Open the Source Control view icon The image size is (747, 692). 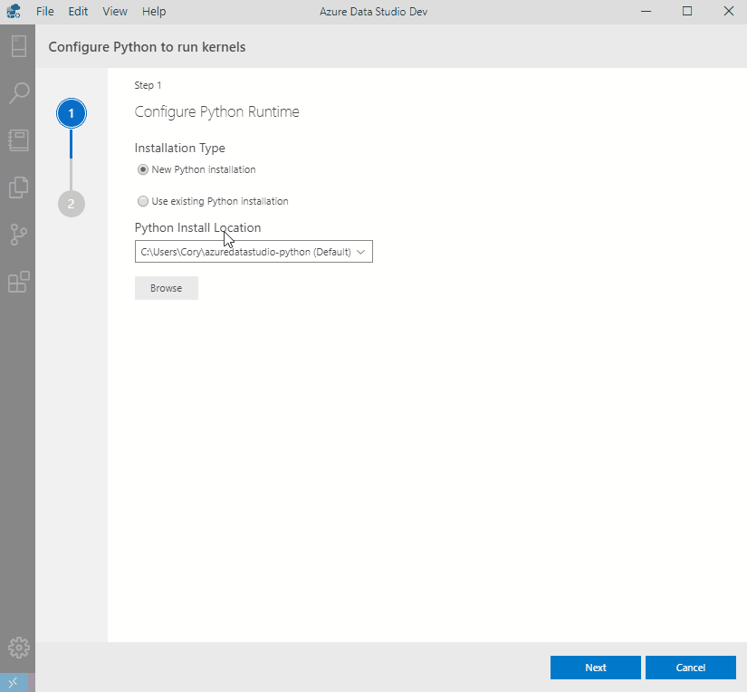tap(18, 235)
